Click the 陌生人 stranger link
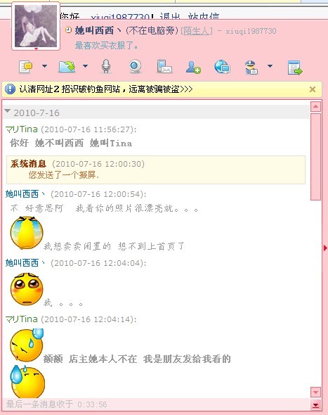The width and height of the screenshot is (328, 415). (196, 31)
